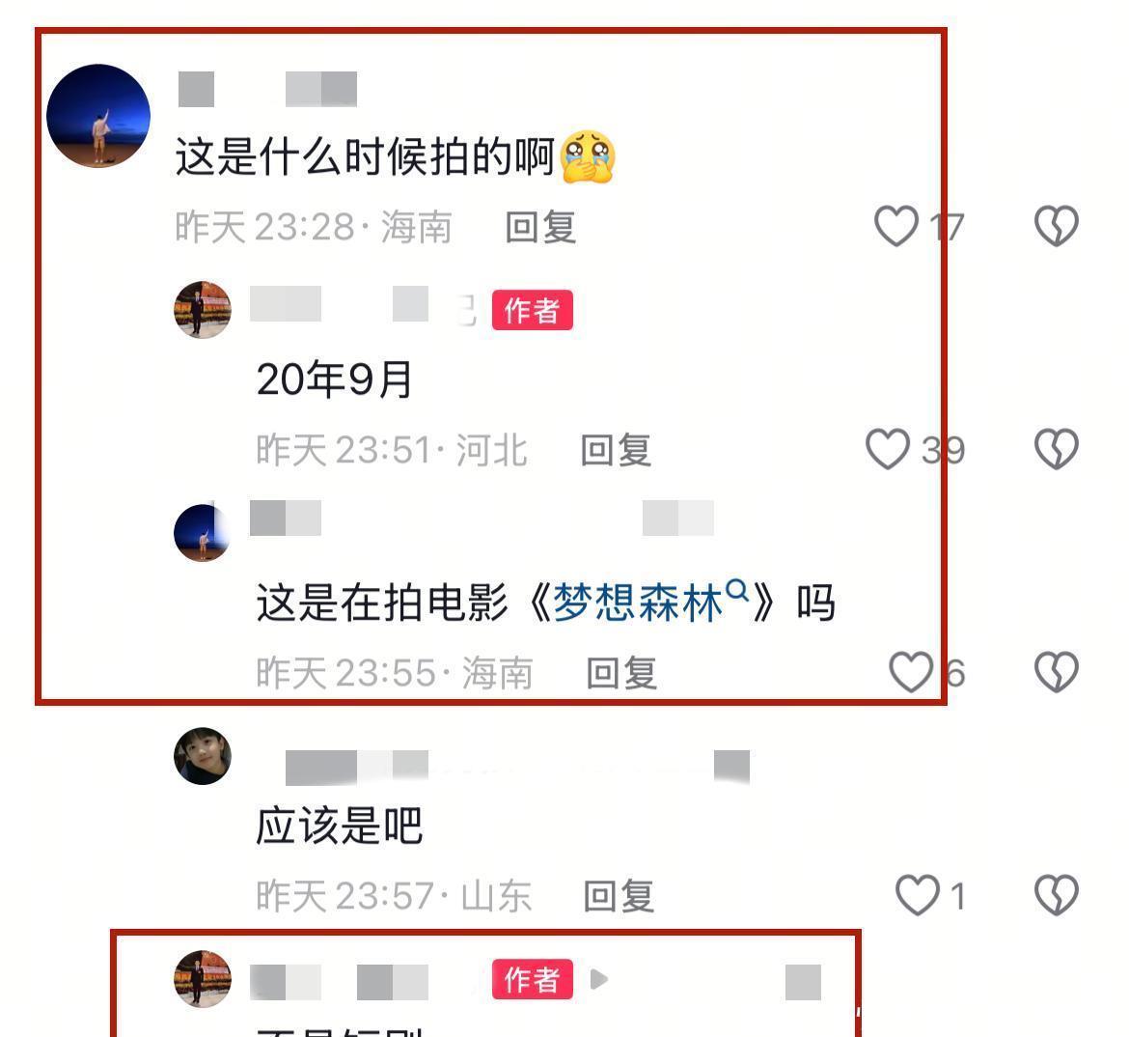Open the author's avatar beside 20年9月 reply
1129x1037 pixels.
pyautogui.click(x=203, y=310)
